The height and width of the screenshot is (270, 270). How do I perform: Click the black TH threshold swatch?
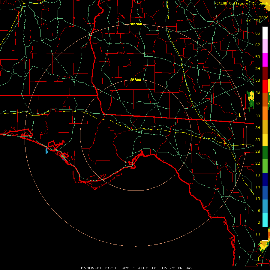(265, 233)
